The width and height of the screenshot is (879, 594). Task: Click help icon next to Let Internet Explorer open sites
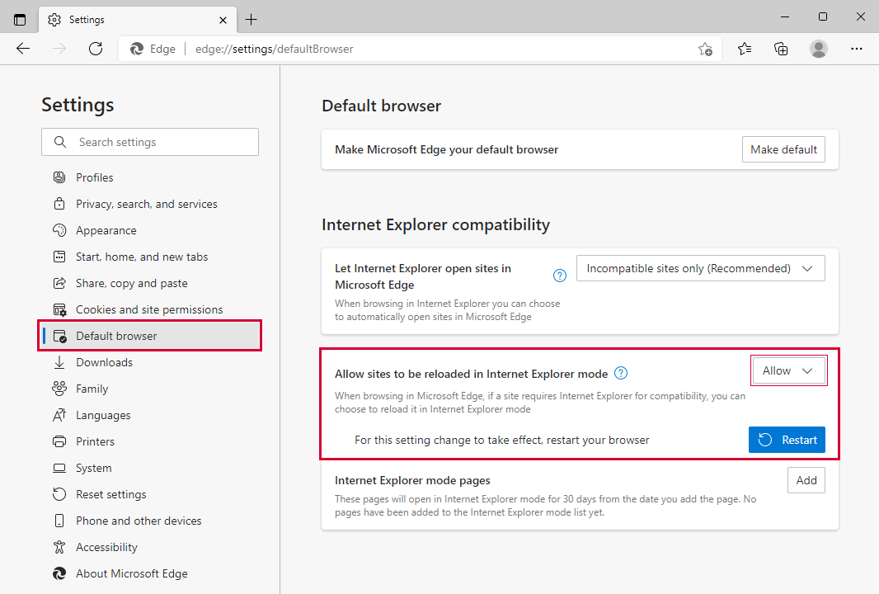coord(560,276)
